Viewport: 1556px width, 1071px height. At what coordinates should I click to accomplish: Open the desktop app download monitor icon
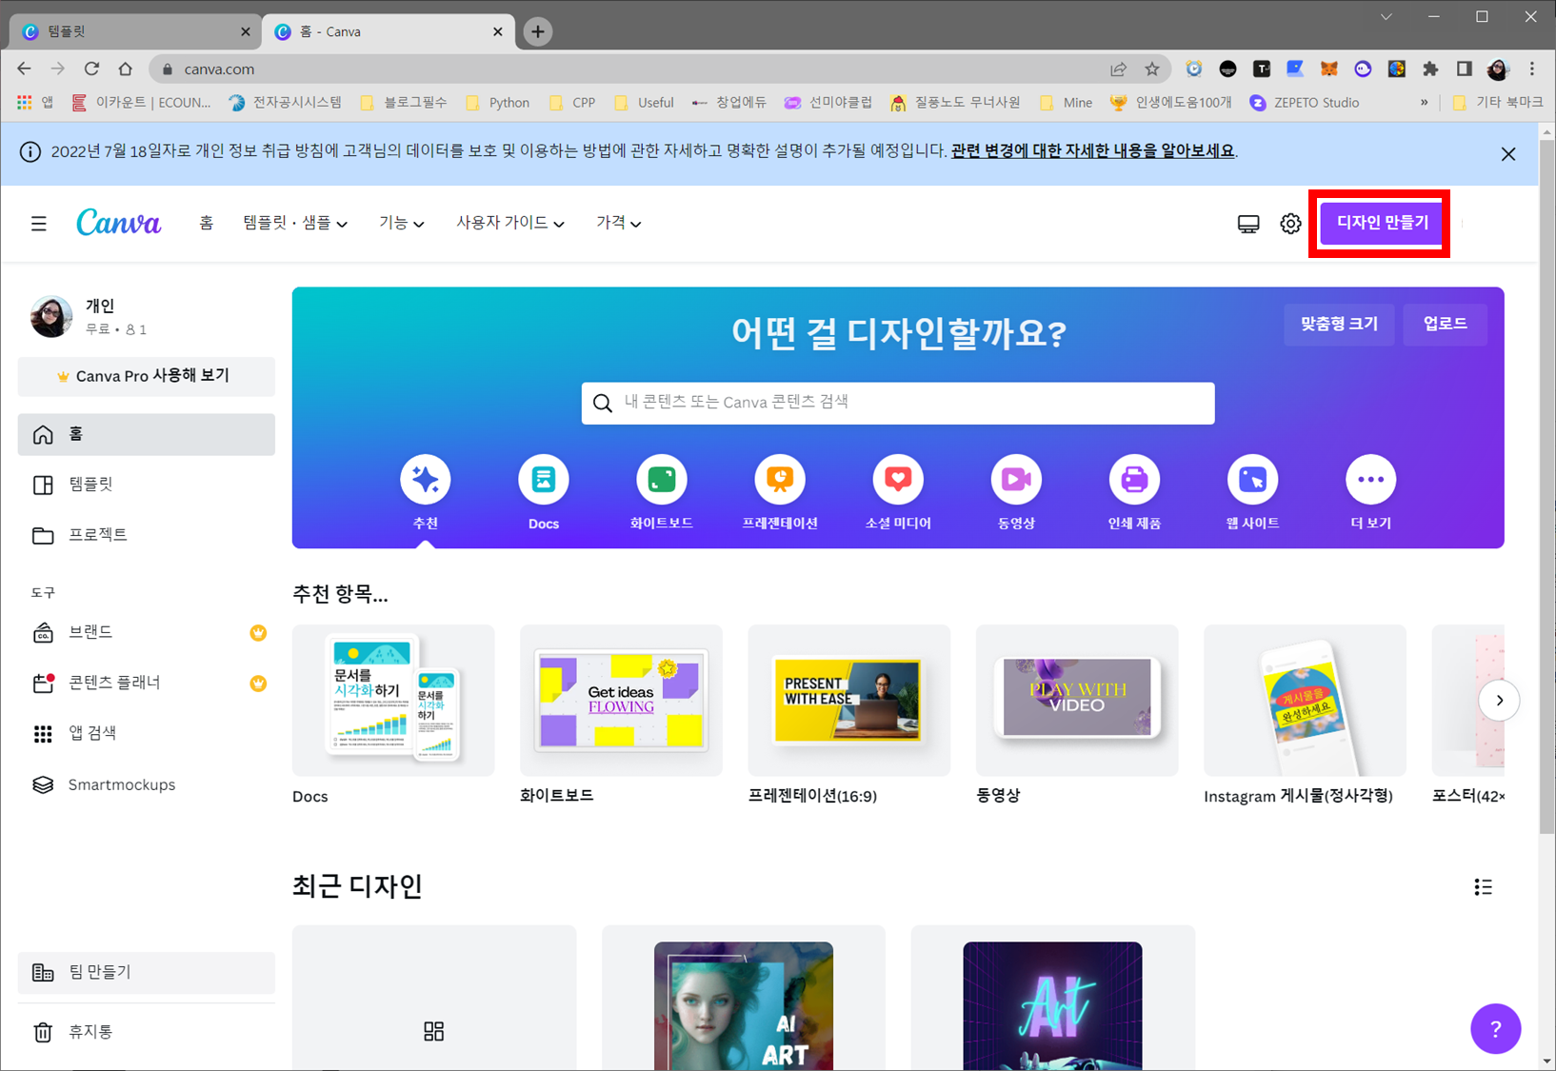[x=1248, y=224]
